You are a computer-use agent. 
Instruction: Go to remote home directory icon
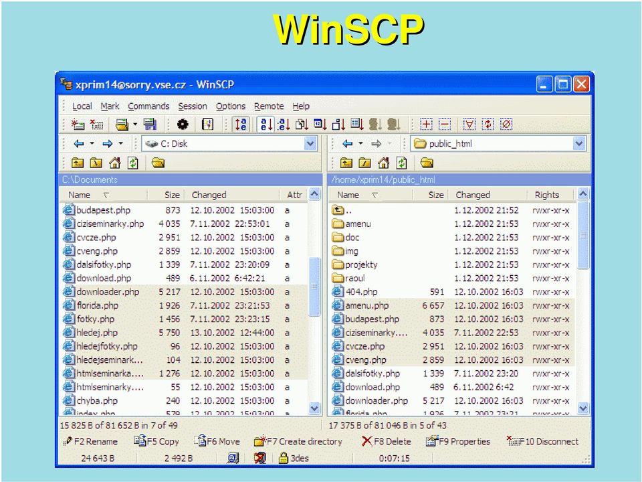[x=383, y=163]
